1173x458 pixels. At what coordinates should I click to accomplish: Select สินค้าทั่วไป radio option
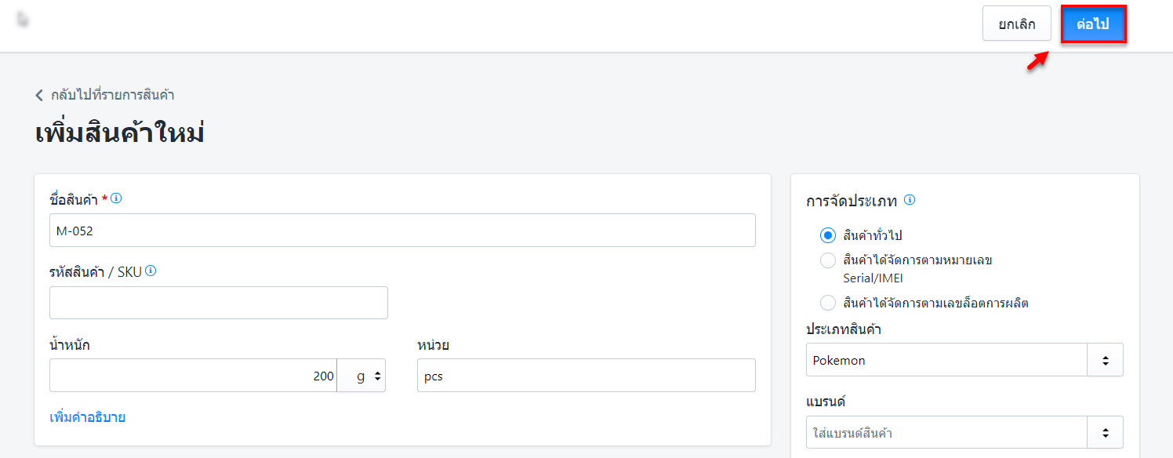coord(828,235)
